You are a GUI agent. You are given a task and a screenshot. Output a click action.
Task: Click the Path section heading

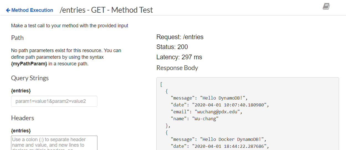pyautogui.click(x=17, y=38)
